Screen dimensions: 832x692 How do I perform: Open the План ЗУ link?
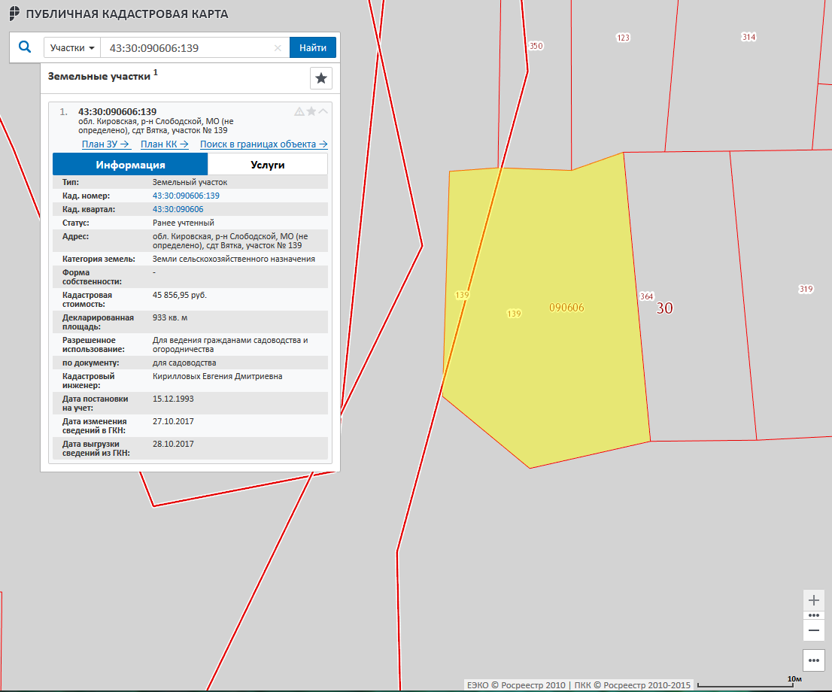106,144
